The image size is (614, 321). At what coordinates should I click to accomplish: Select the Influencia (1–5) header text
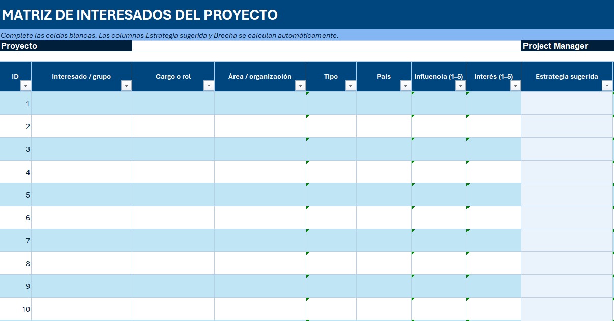pyautogui.click(x=438, y=77)
